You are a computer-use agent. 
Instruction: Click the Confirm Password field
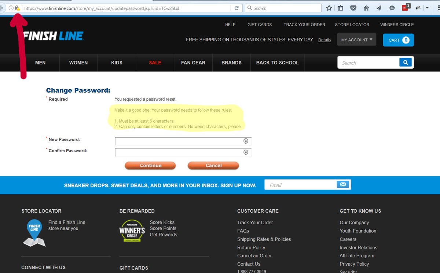pos(183,152)
